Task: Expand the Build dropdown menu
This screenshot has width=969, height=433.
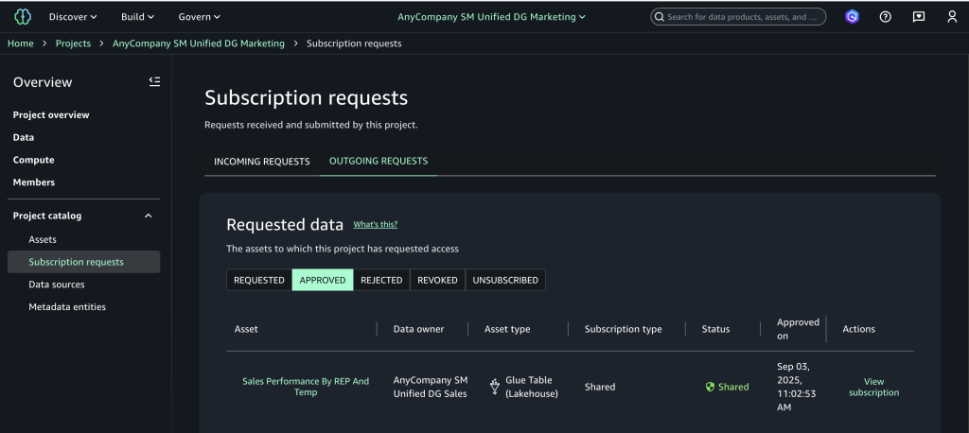Action: 137,17
